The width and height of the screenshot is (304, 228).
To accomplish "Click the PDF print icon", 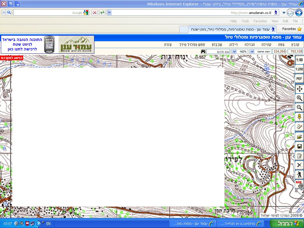I will tap(299, 184).
